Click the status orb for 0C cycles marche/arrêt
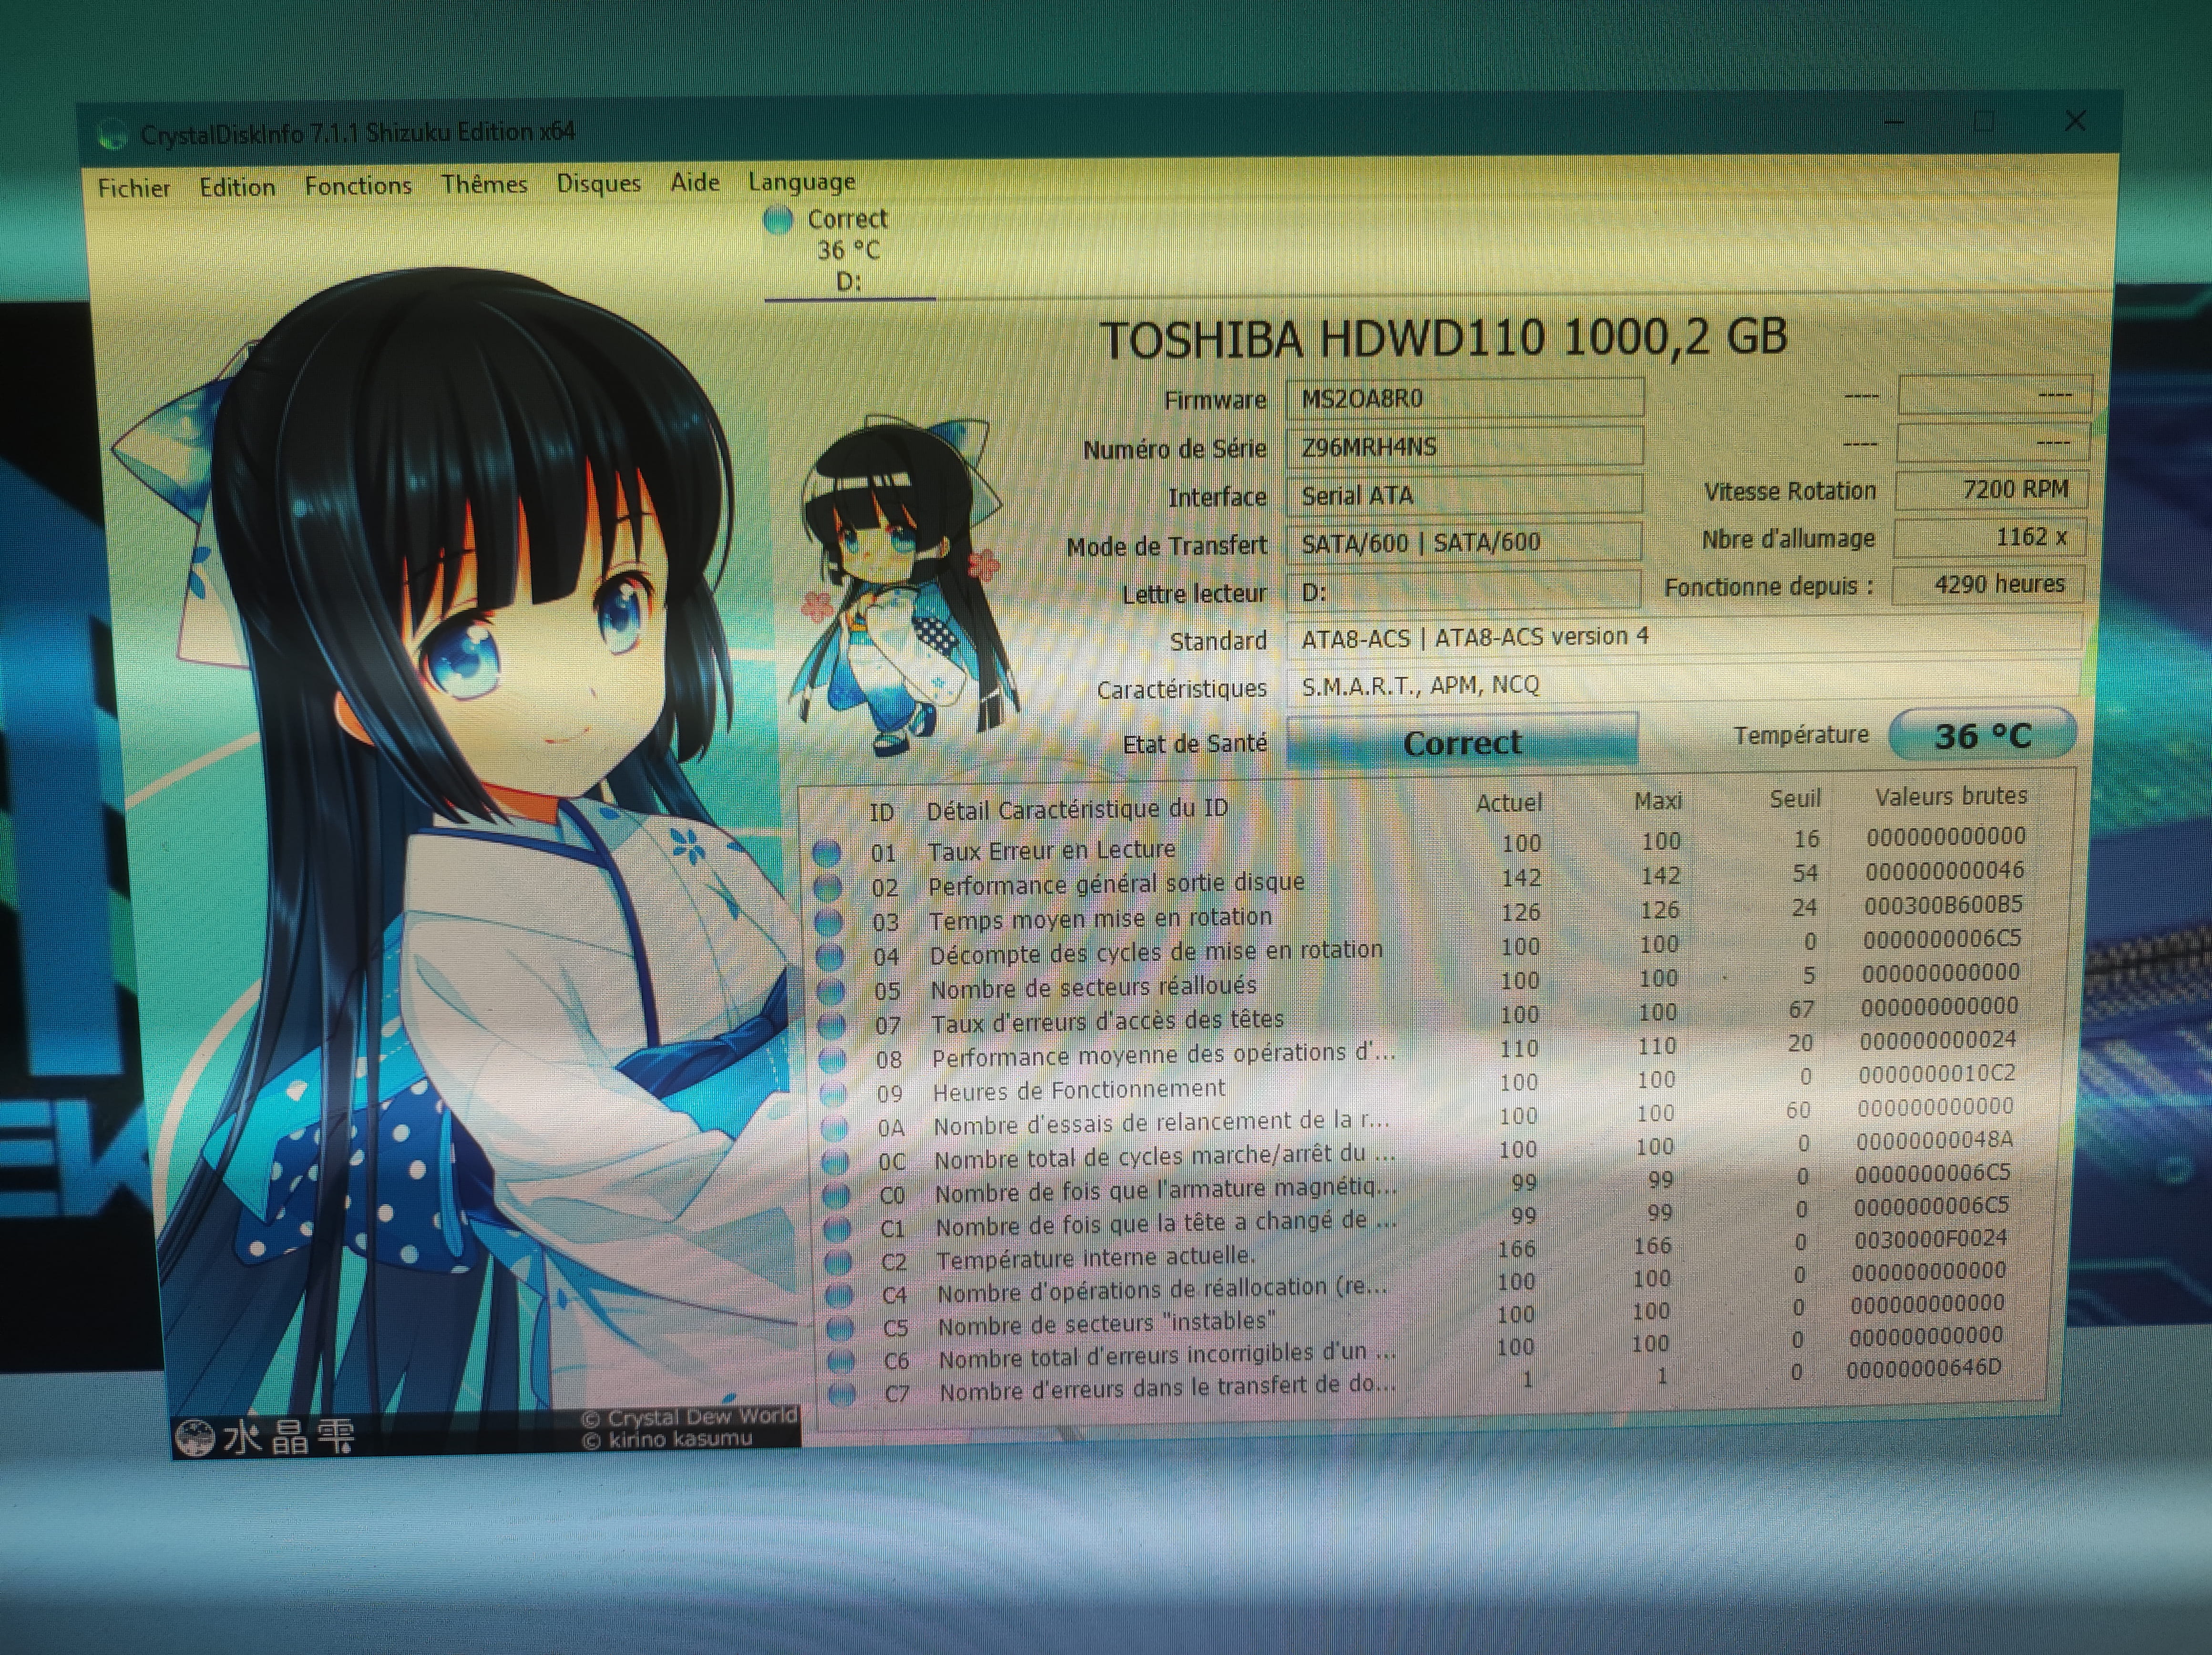This screenshot has width=2212, height=1655. point(836,1161)
